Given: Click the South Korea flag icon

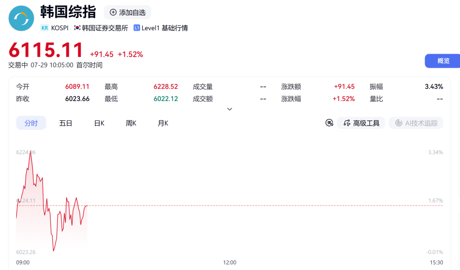Looking at the screenshot, I should 77,28.
